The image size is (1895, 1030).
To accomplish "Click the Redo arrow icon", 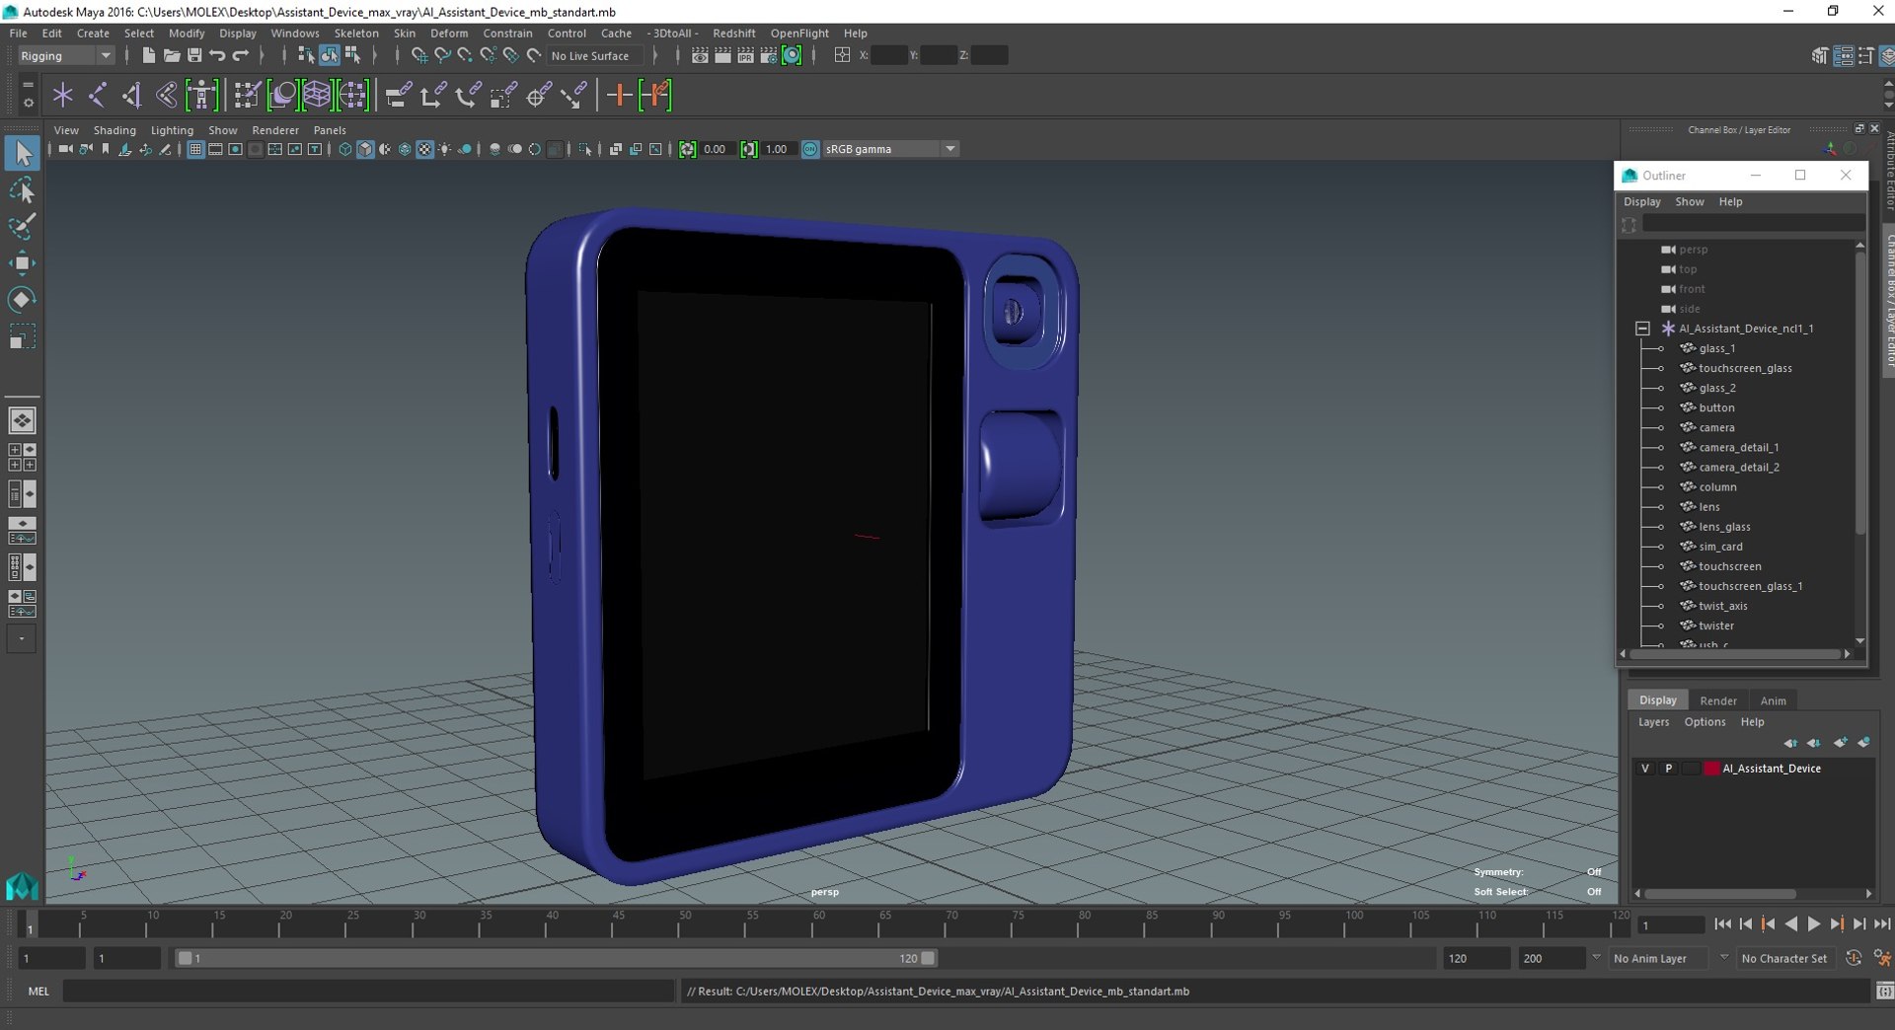I will [241, 55].
